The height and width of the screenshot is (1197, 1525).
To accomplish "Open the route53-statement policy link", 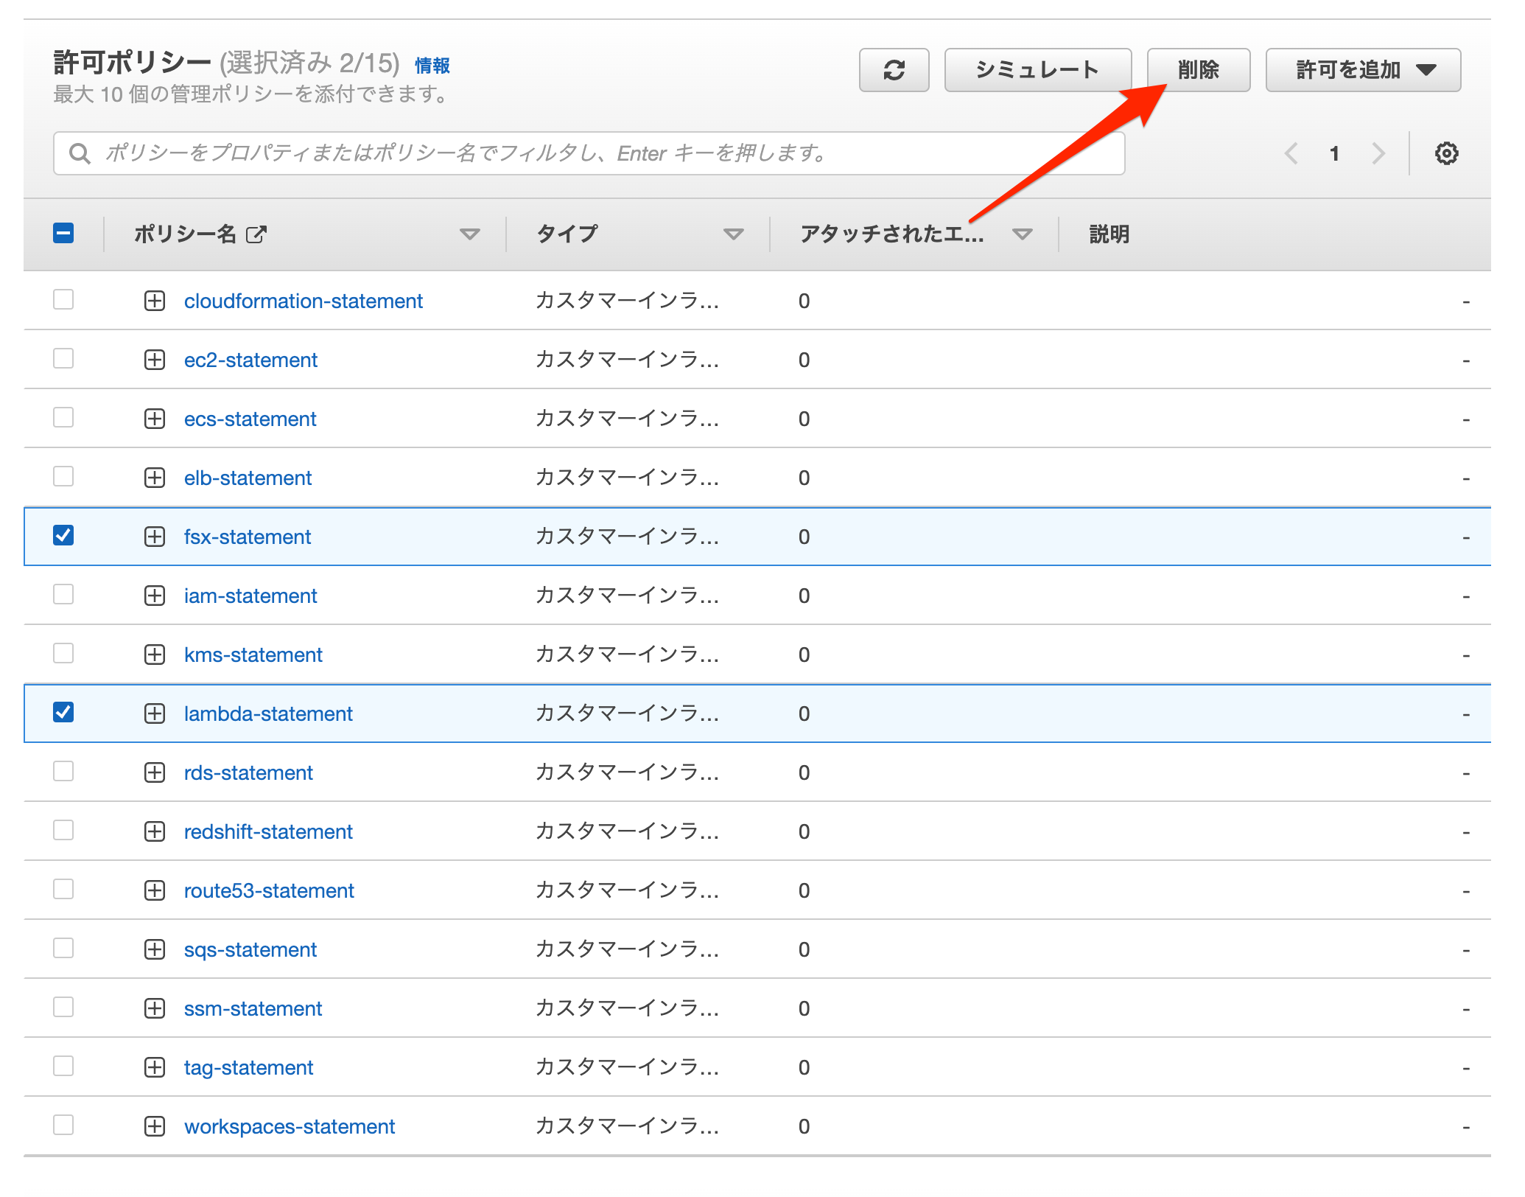I will [x=269, y=890].
